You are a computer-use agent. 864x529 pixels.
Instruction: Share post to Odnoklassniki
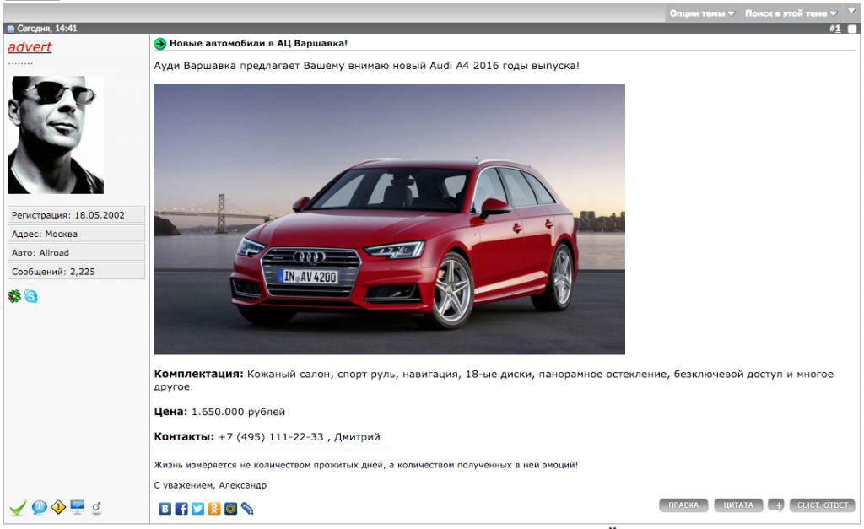click(214, 509)
